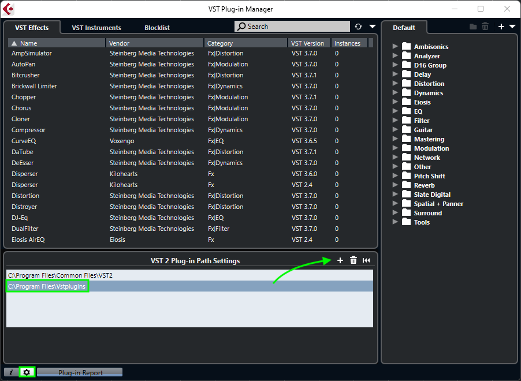The height and width of the screenshot is (381, 521).
Task: Expand the Eiosis folder
Action: click(395, 102)
